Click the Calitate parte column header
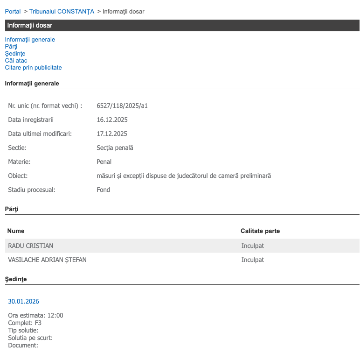This screenshot has width=360, height=361. point(260,231)
